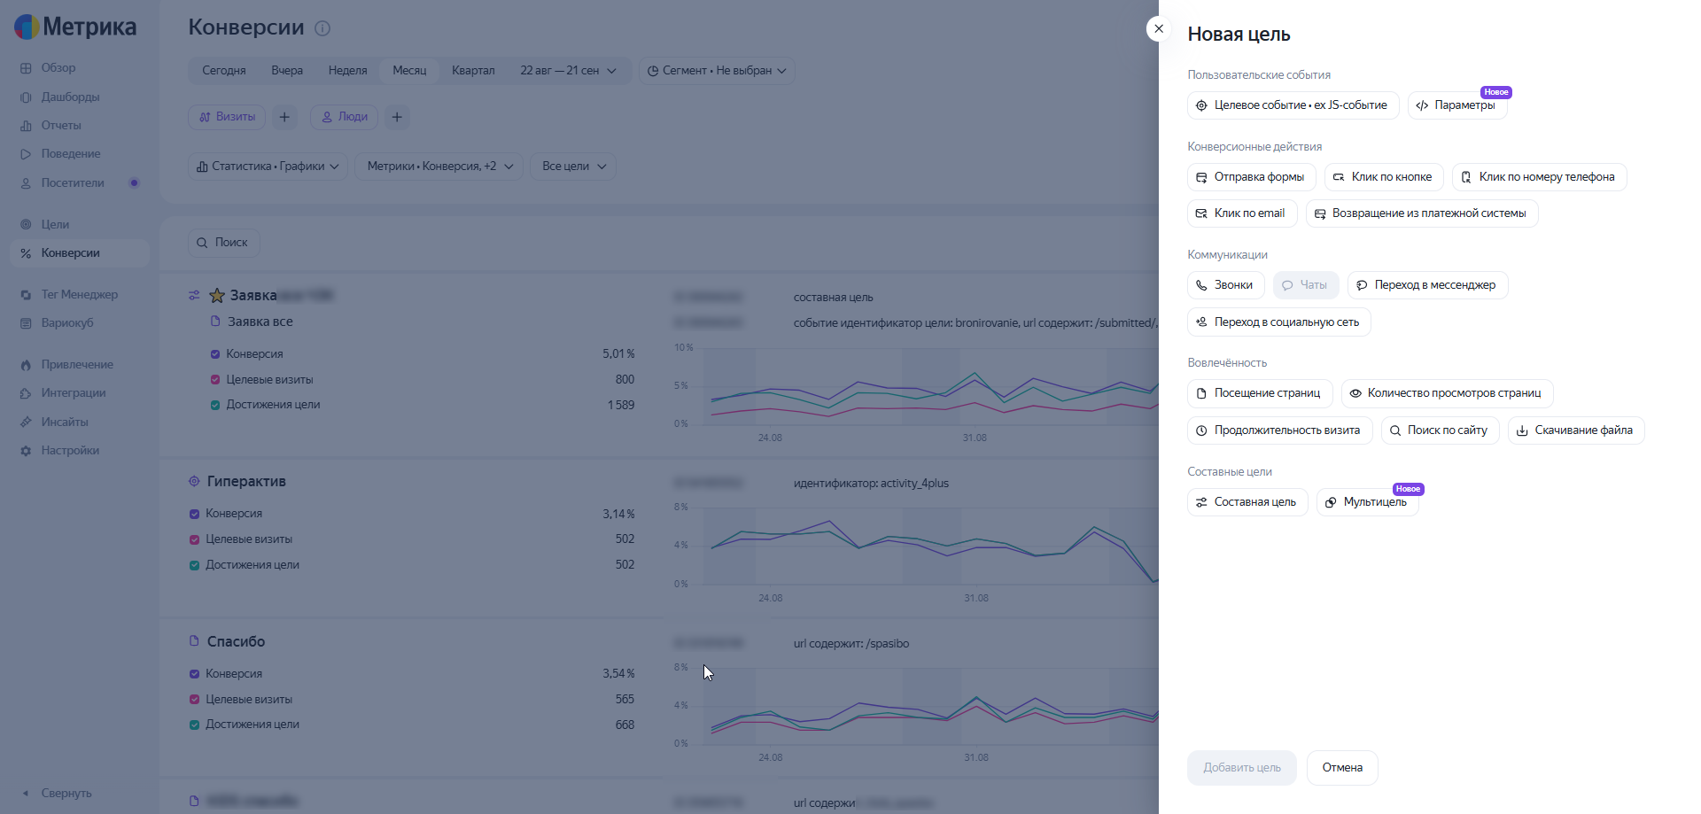1701x814 pixels.
Task: Choose Количество просмотров страниц goal
Action: coord(1447,393)
